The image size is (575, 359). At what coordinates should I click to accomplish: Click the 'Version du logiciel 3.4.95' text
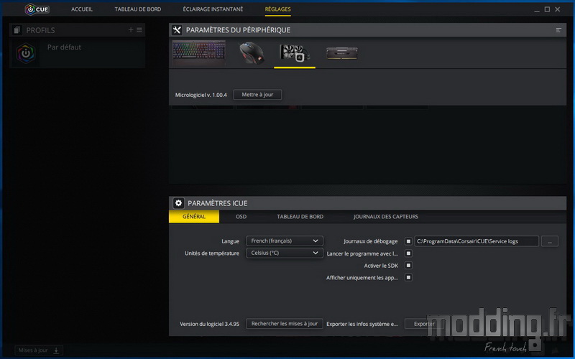click(209, 324)
